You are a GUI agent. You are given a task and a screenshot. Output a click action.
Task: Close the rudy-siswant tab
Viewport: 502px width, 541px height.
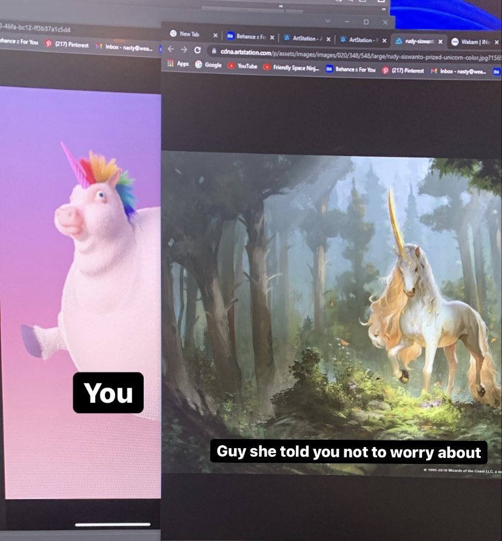click(441, 42)
